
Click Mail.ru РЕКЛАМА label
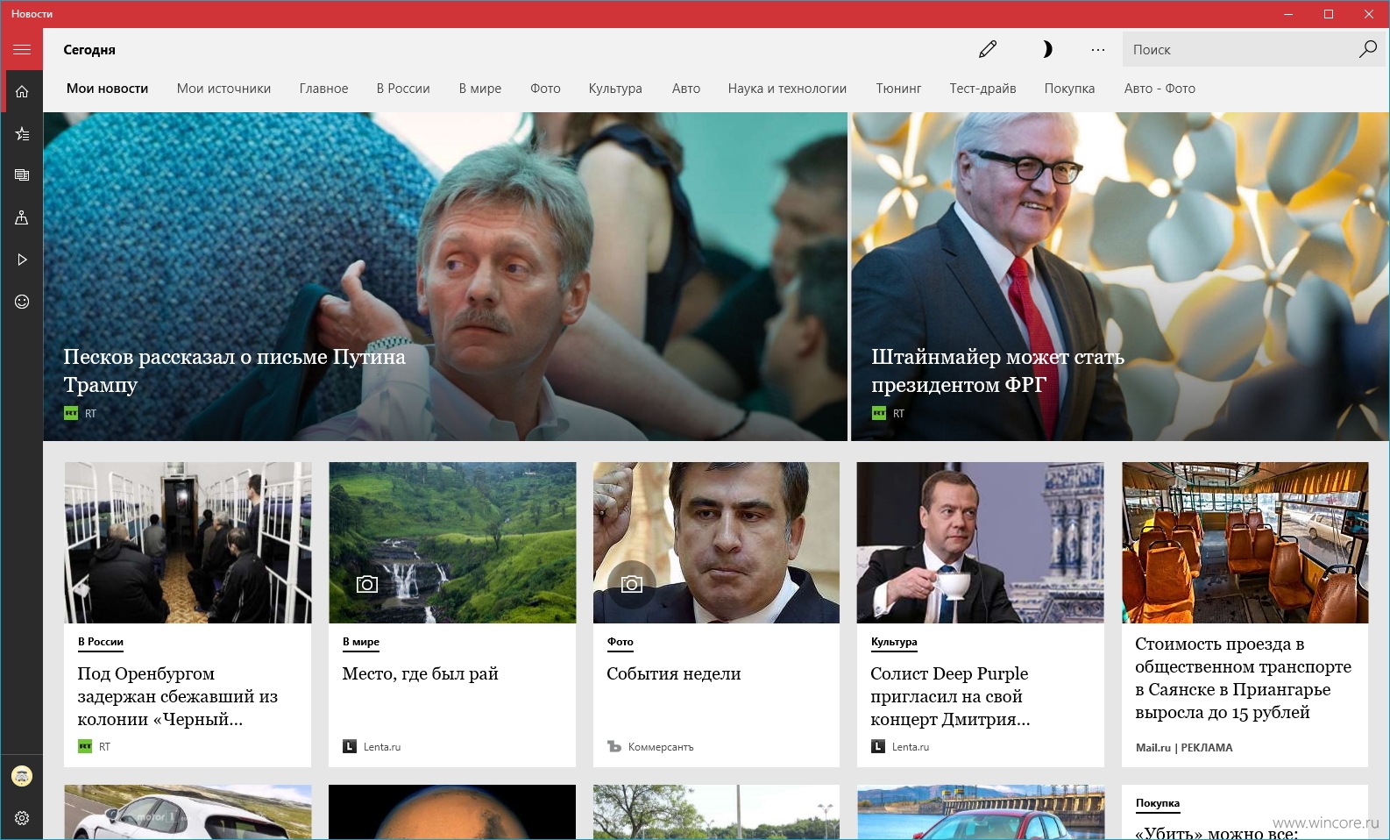(x=1184, y=748)
